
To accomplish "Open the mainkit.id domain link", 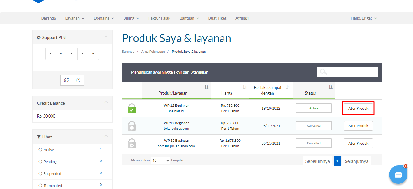I will (176, 111).
